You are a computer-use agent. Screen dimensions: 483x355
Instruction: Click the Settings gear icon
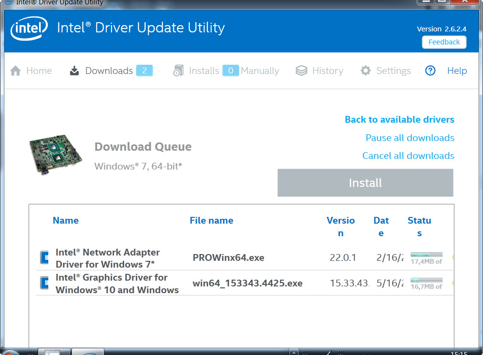coord(366,71)
